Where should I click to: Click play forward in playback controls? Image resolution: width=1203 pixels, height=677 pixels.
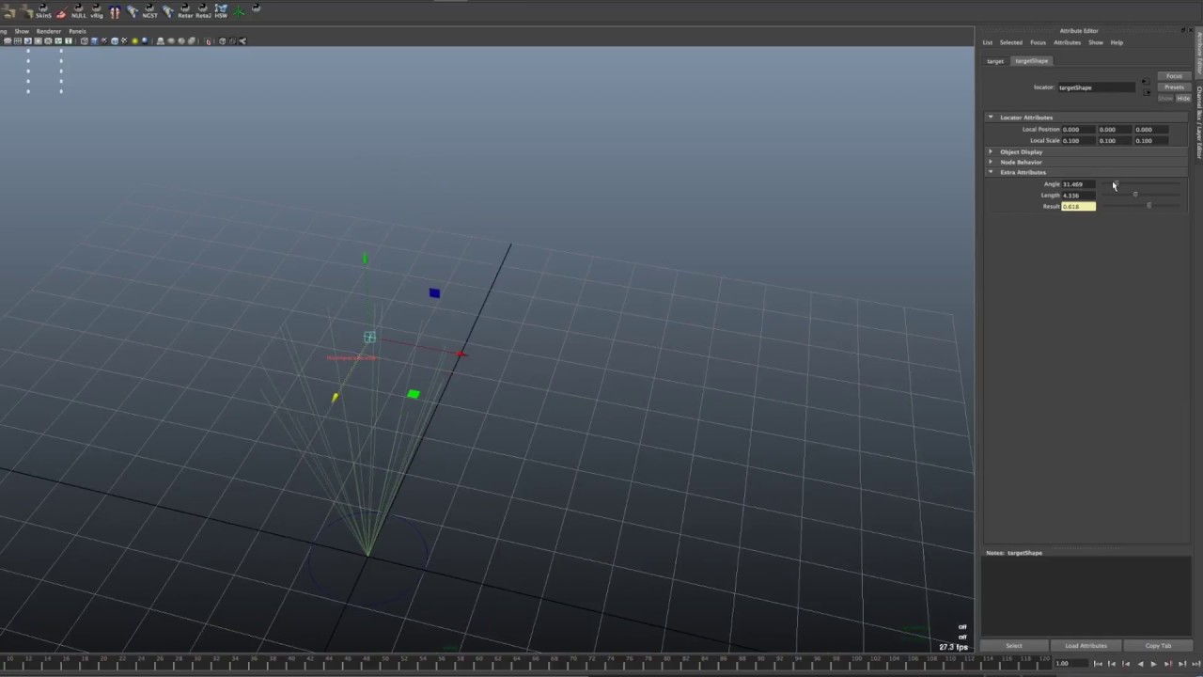(1154, 664)
